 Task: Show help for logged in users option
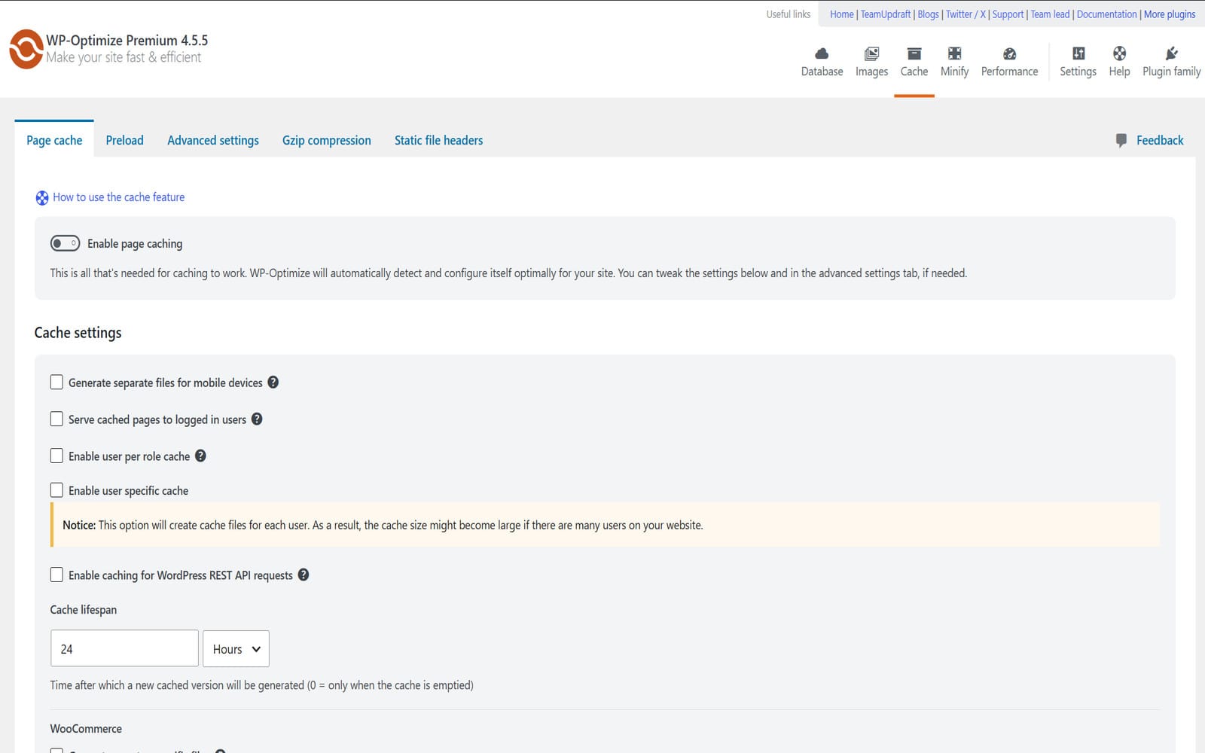(x=257, y=419)
